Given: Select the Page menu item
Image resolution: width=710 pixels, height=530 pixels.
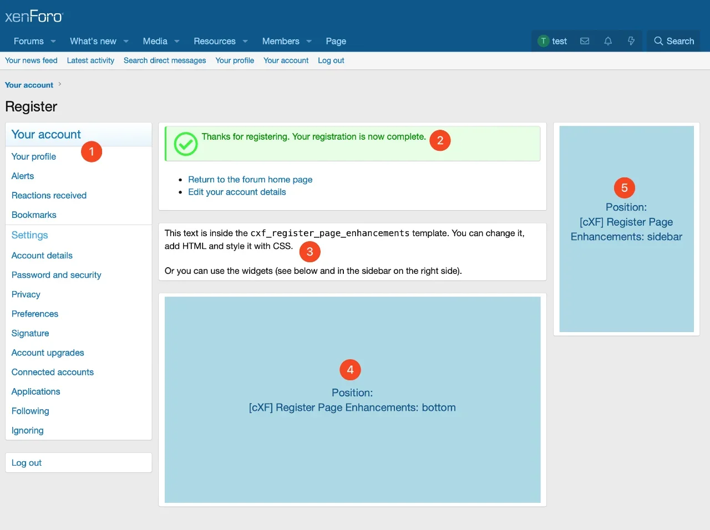Looking at the screenshot, I should click(336, 40).
